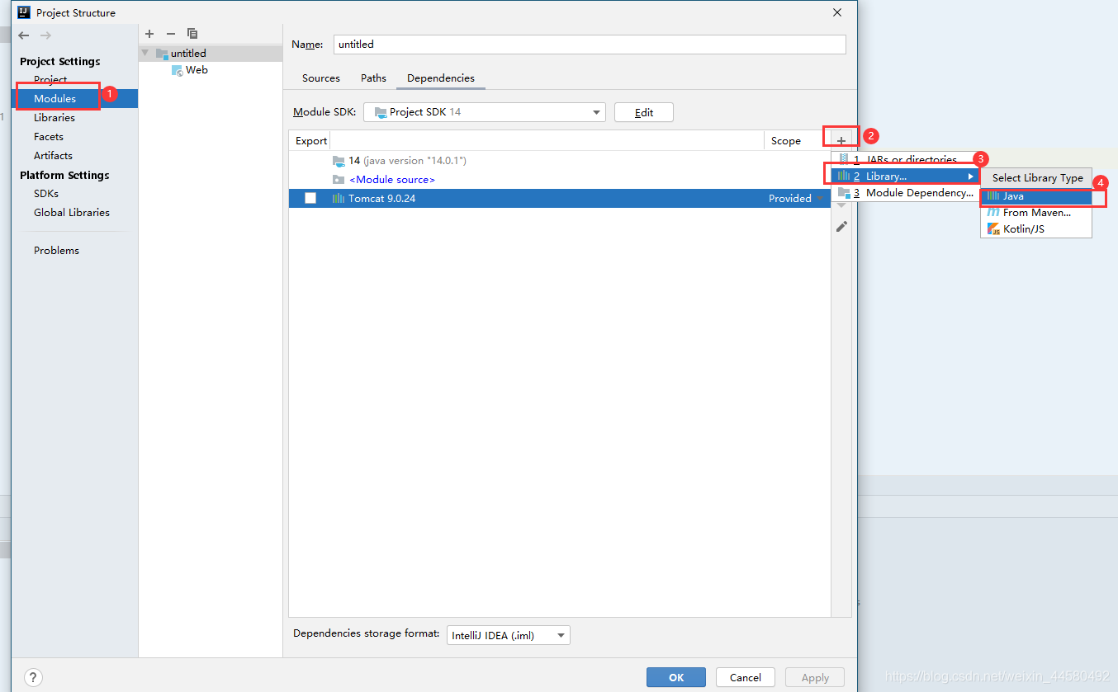
Task: Click the Cancel button
Action: click(746, 677)
